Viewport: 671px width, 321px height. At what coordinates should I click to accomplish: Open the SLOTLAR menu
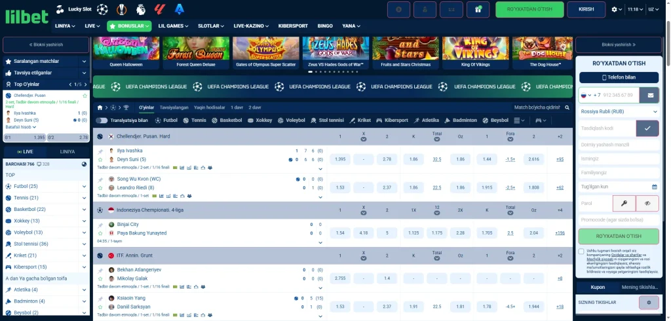coord(211,26)
